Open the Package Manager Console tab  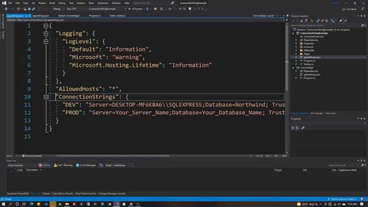pyautogui.click(x=112, y=194)
